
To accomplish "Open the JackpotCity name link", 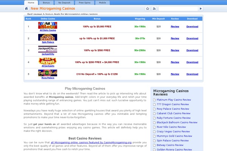I will (x=48, y=54).
